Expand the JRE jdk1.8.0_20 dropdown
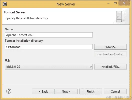The image size is (132, 100). pyautogui.click(x=49, y=67)
